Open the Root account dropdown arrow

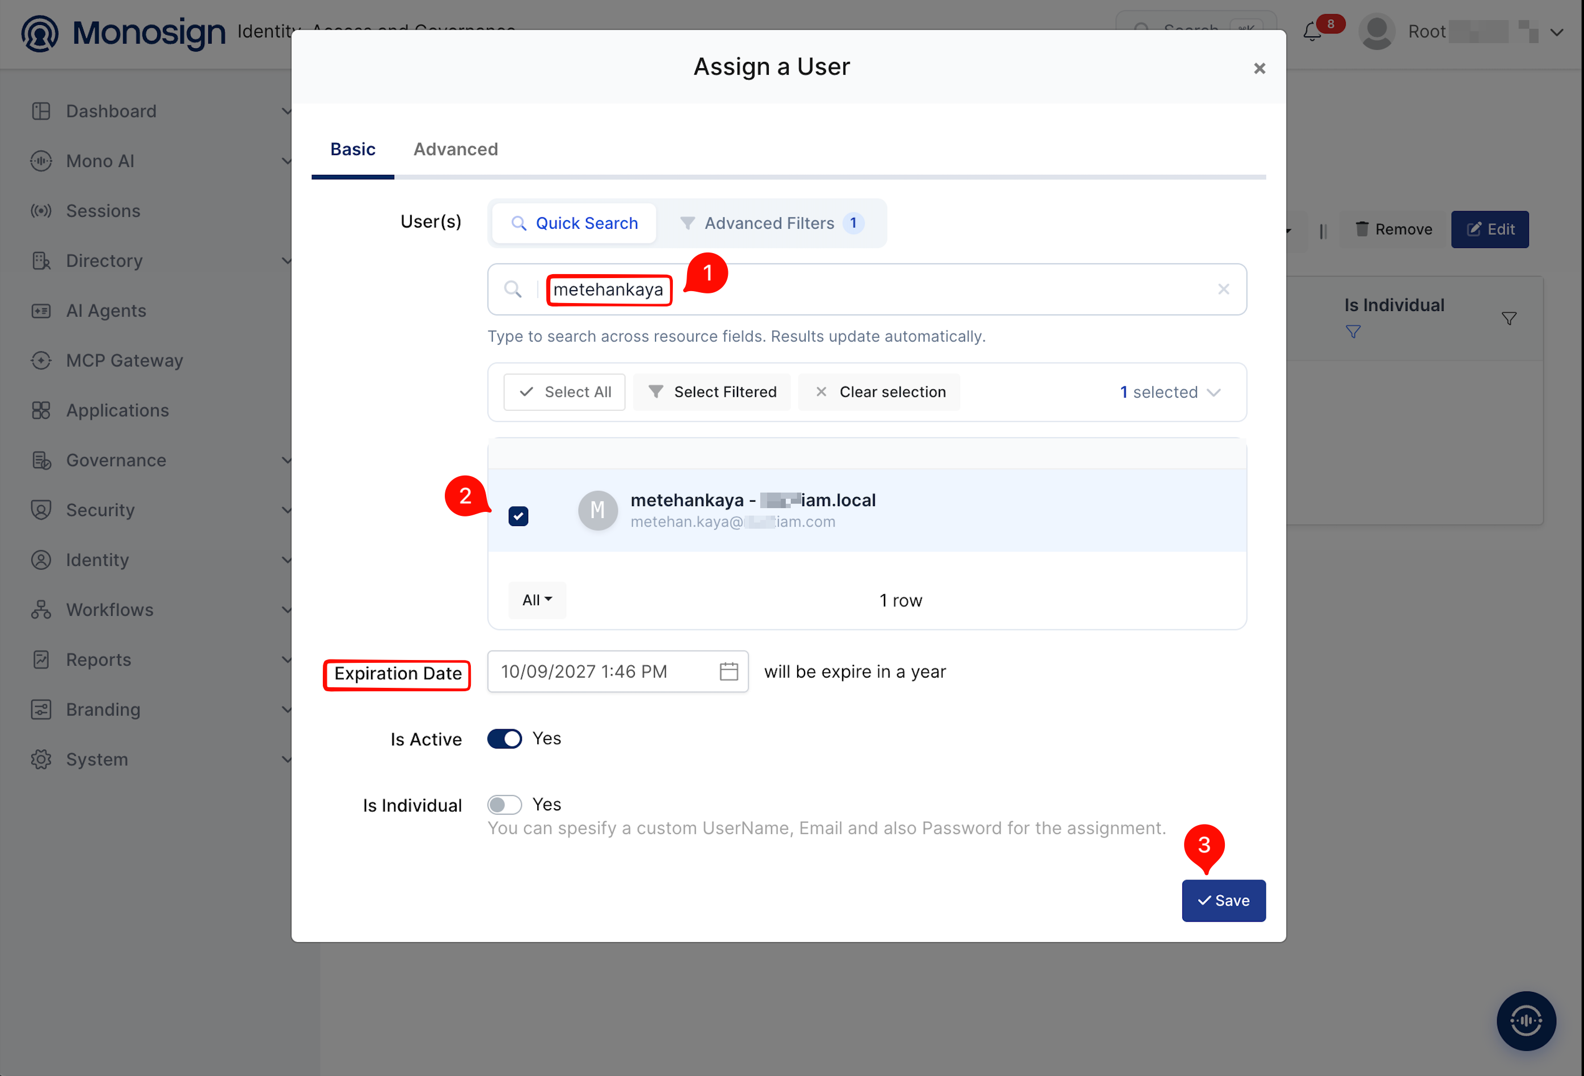(x=1557, y=32)
